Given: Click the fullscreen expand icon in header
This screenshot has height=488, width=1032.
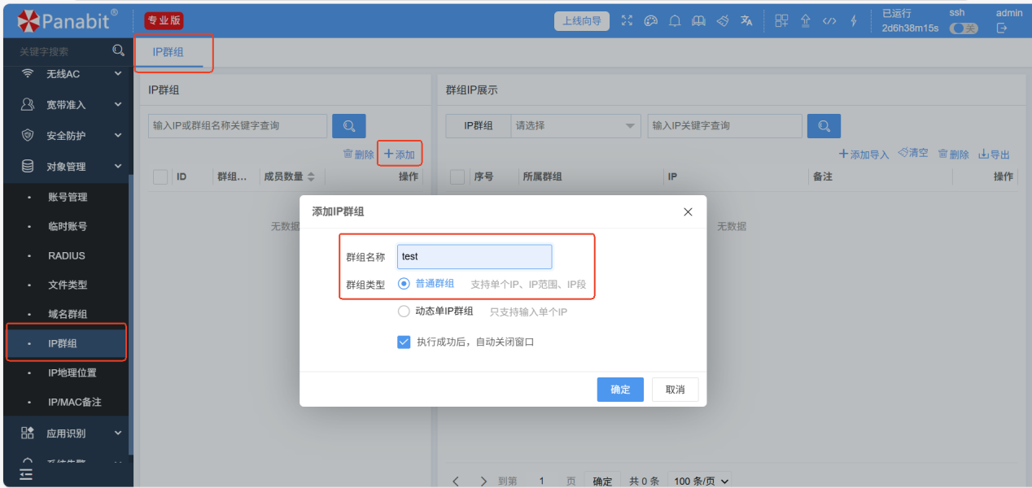Looking at the screenshot, I should click(627, 21).
